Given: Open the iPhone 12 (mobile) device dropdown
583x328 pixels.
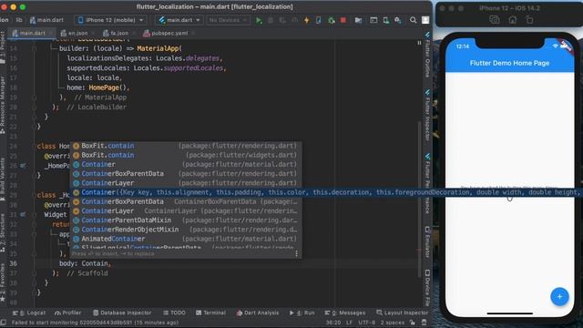Looking at the screenshot, I should pos(110,20).
